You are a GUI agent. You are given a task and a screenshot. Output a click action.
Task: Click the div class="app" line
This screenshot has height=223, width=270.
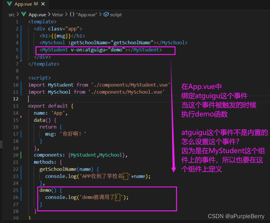click(58, 29)
